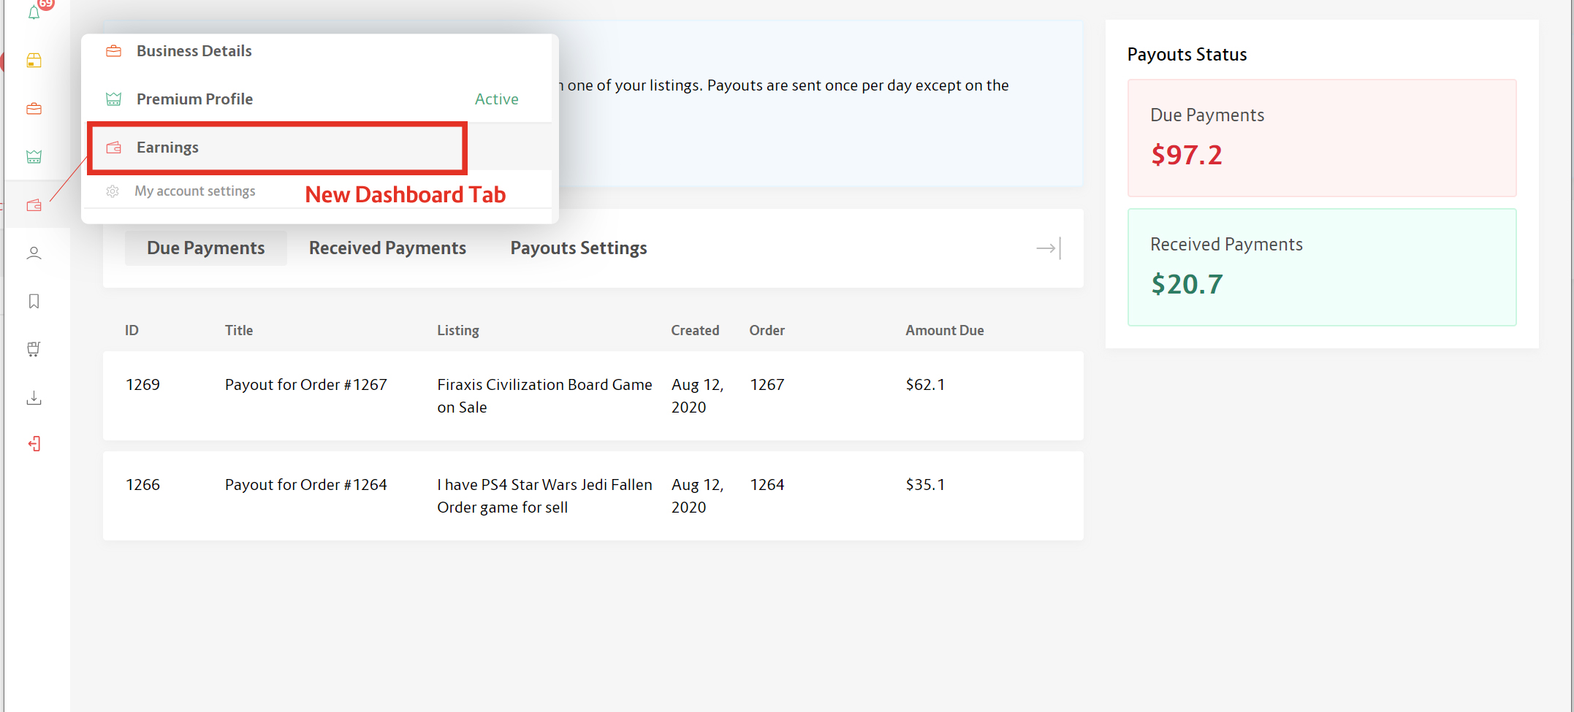The height and width of the screenshot is (712, 1574).
Task: Open notifications bell in sidebar
Action: [34, 12]
